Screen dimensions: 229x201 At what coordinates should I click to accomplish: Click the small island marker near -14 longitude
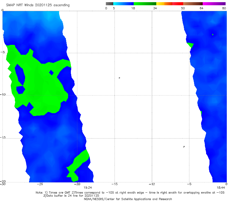119,78
